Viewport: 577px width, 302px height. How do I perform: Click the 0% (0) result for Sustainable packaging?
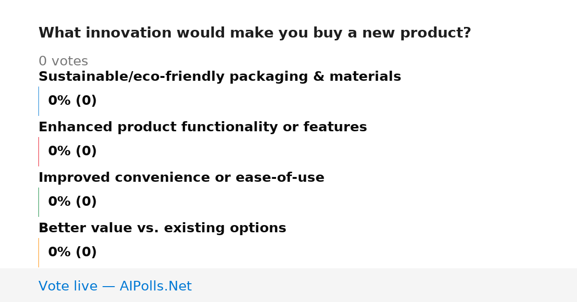(72, 101)
